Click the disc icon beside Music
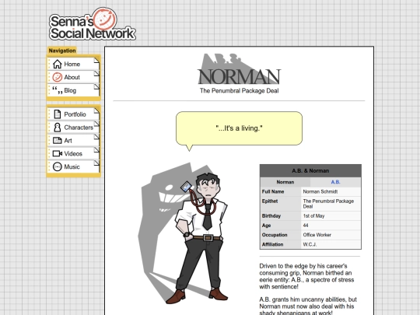The width and height of the screenshot is (420, 315). [57, 166]
